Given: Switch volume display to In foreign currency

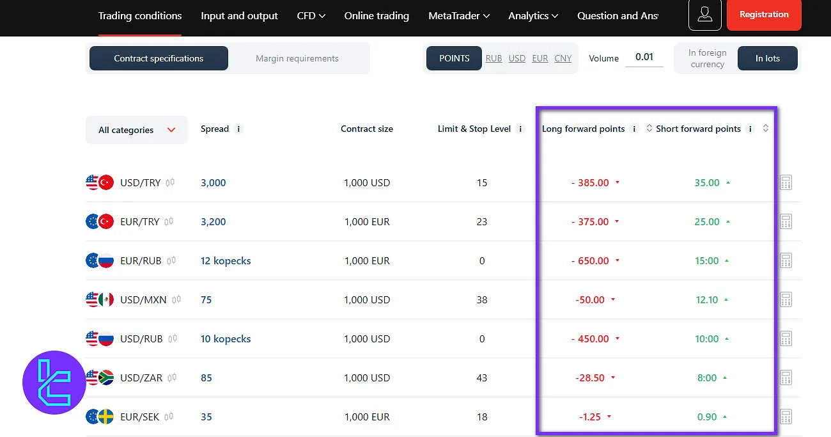Looking at the screenshot, I should point(706,58).
